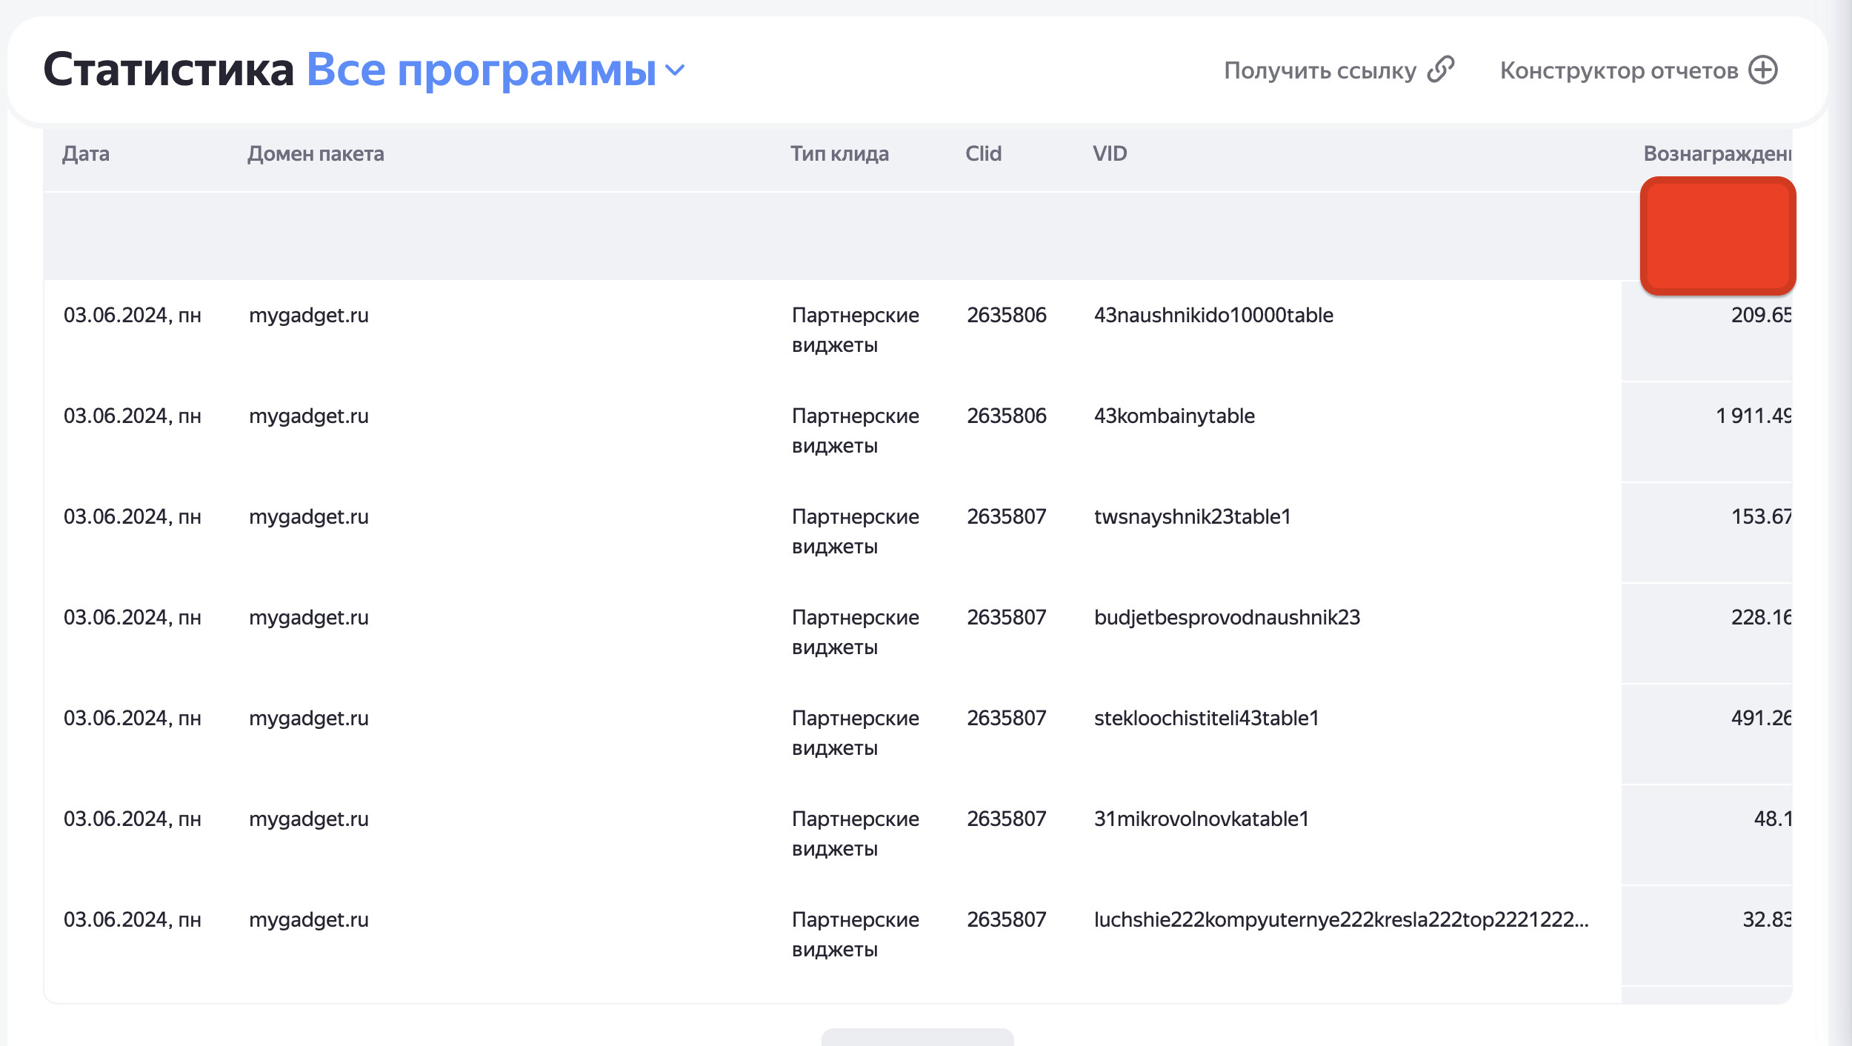Click the gray button below table
The image size is (1852, 1046).
(917, 1036)
